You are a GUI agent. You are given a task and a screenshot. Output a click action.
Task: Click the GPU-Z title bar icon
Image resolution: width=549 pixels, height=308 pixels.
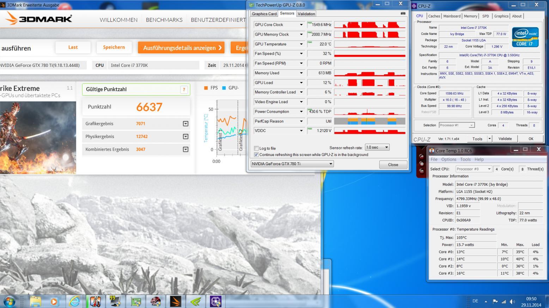pyautogui.click(x=251, y=5)
